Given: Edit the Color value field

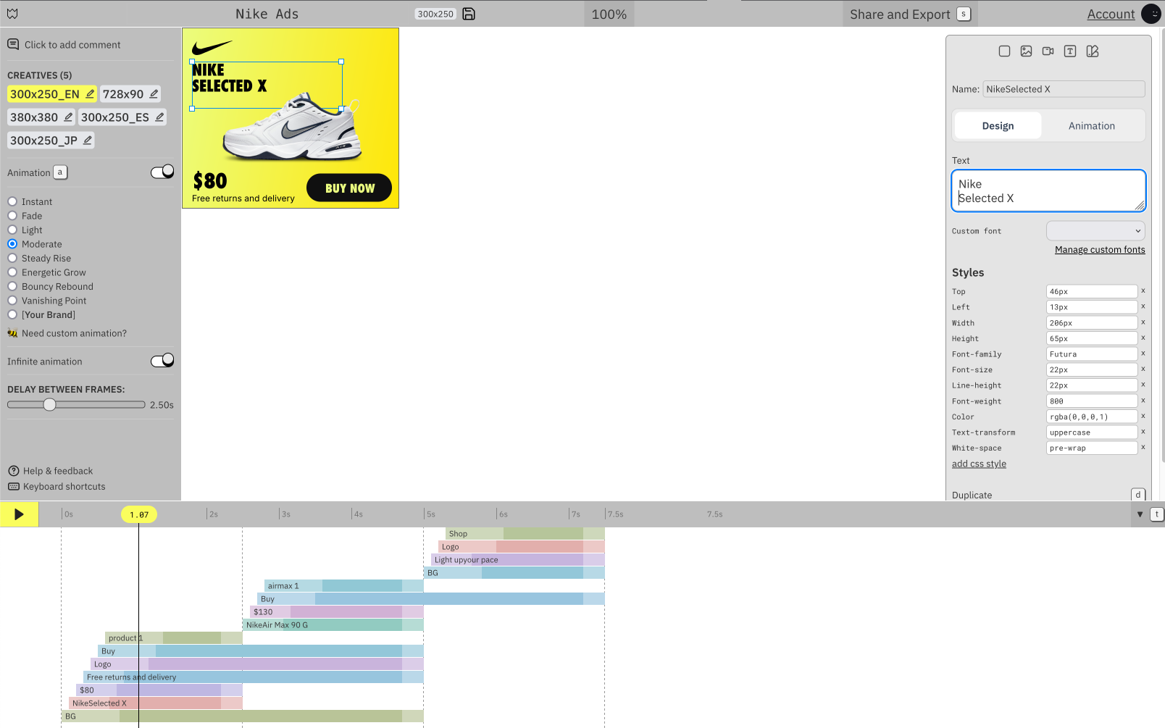Looking at the screenshot, I should coord(1092,417).
